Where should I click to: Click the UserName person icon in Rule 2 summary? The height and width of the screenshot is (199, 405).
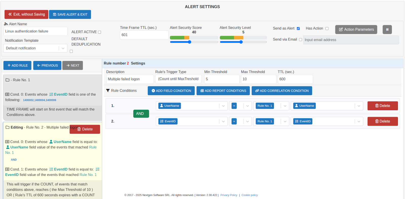tap(51, 142)
